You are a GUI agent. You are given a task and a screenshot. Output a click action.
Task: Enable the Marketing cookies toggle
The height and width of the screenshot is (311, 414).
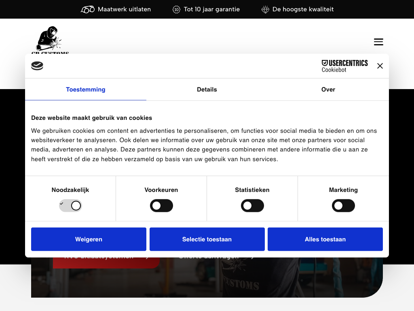coord(343,206)
